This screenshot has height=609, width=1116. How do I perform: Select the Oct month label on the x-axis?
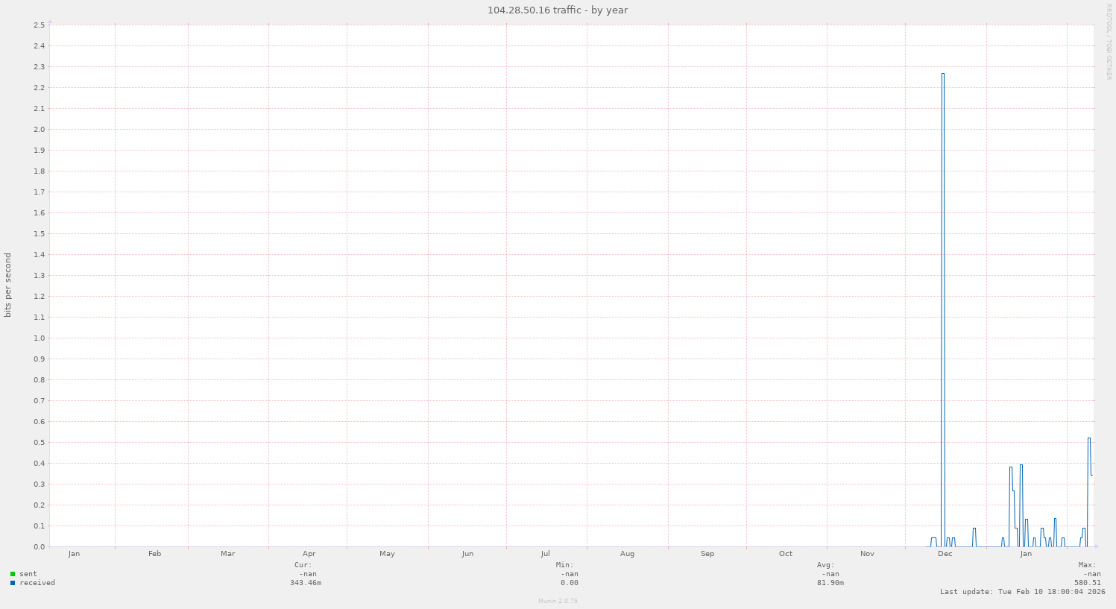[786, 554]
